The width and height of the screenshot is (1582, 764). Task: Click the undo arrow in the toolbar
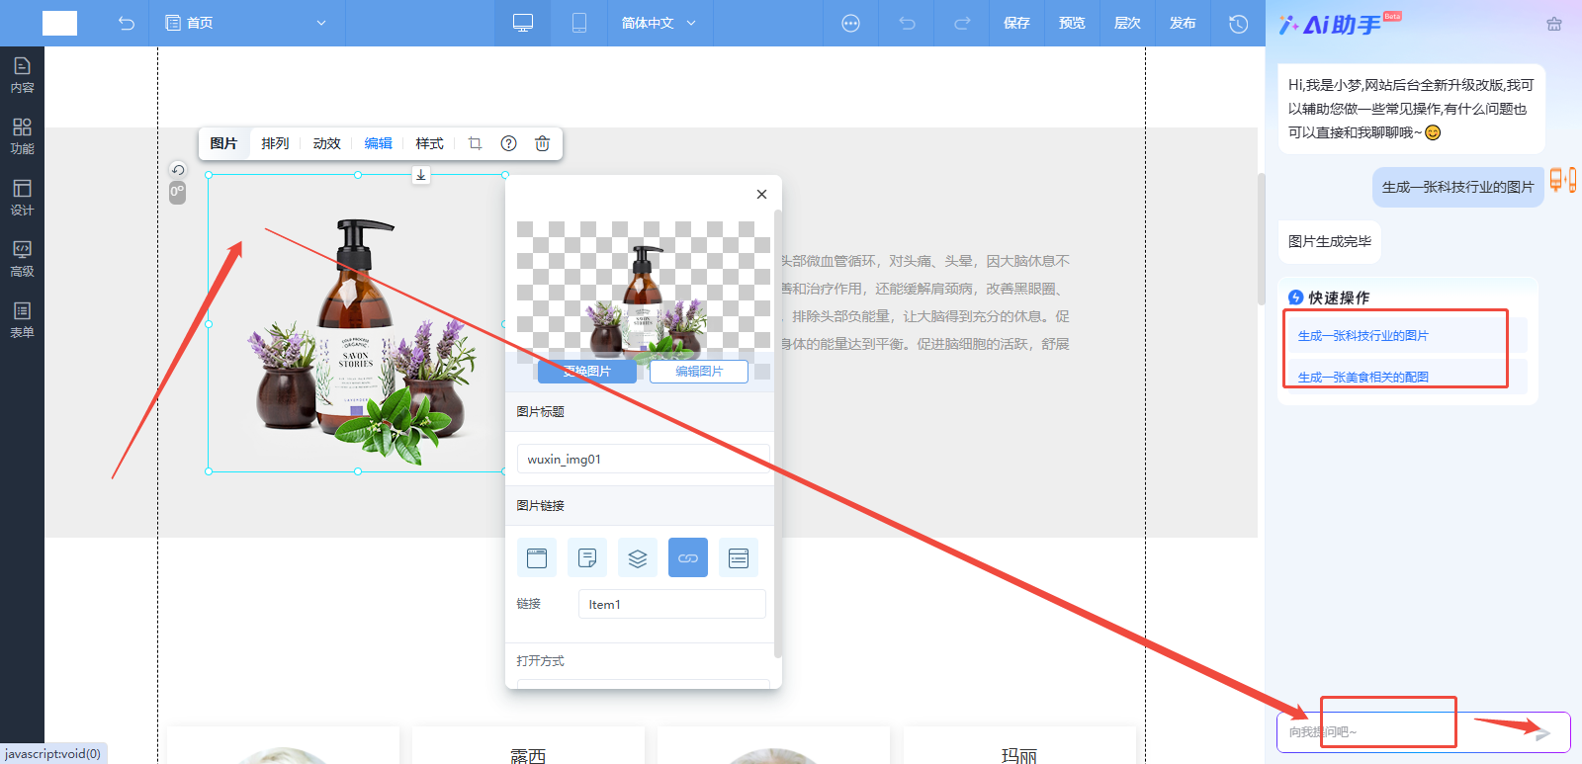[x=907, y=23]
